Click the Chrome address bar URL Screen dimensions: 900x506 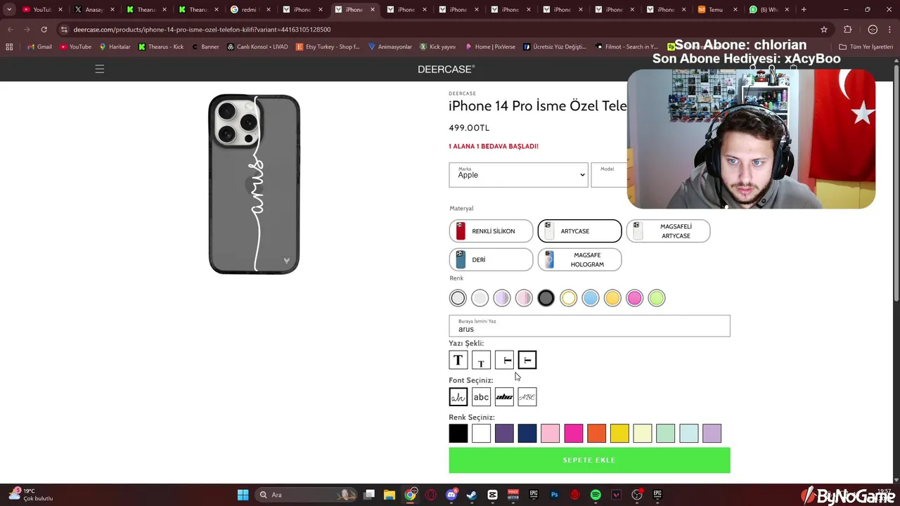click(202, 30)
